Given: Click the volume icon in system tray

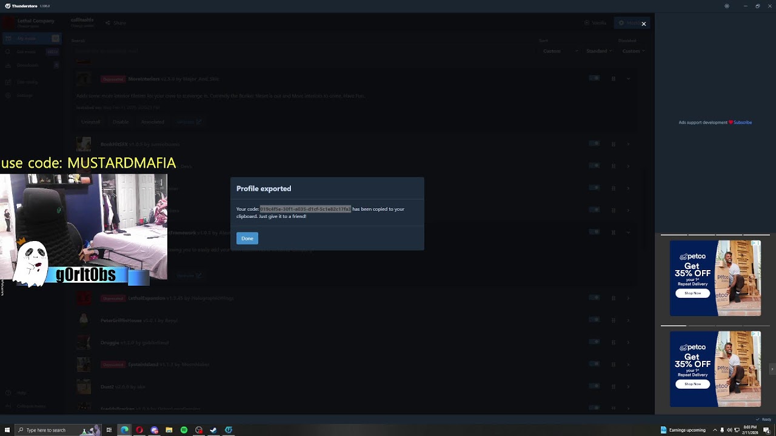Looking at the screenshot, I should click(729, 430).
